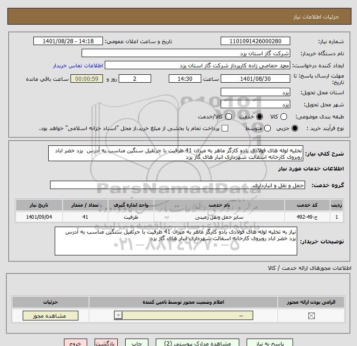Click the جزئیات column header
Image resolution: width=357 pixels, height=346 pixels.
[x=51, y=302]
